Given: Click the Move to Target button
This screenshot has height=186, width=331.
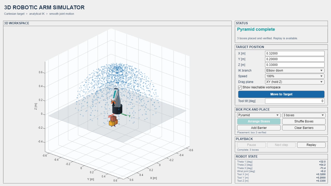Looking at the screenshot, I should [281, 94].
